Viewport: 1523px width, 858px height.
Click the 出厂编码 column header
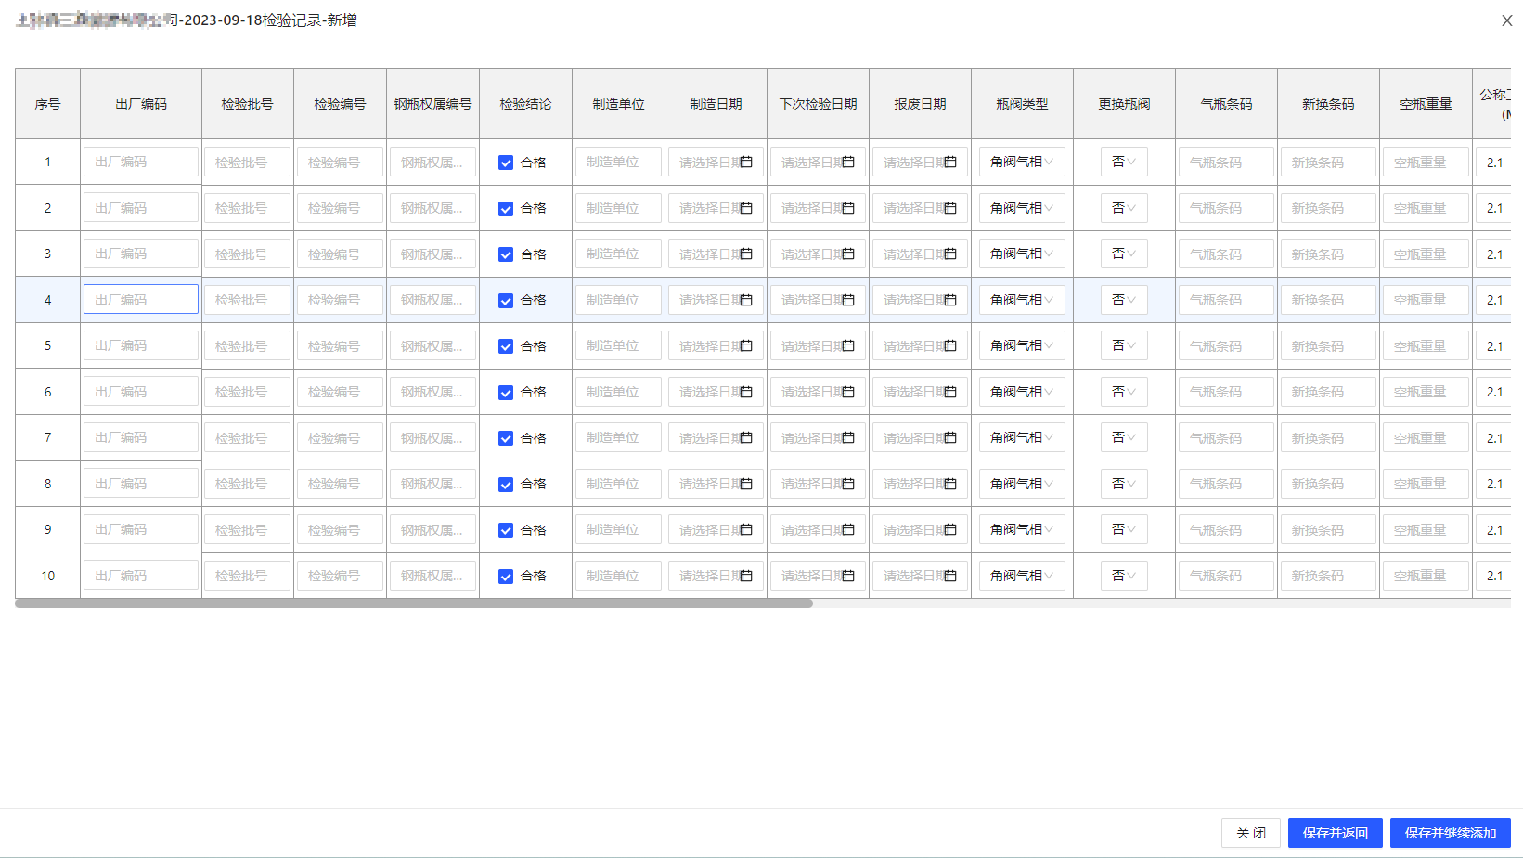pos(141,104)
